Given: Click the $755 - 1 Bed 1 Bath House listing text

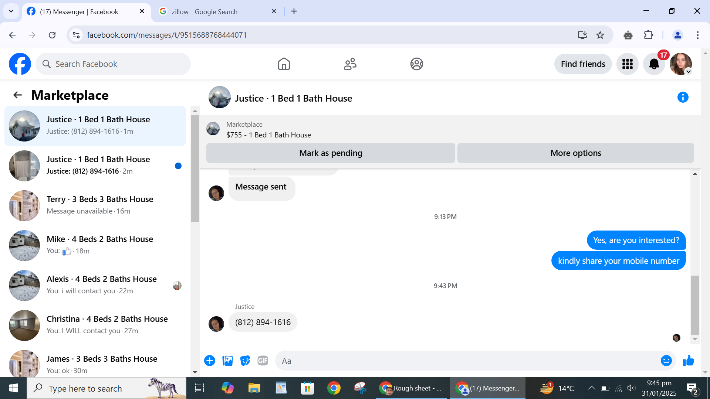Looking at the screenshot, I should [x=268, y=135].
